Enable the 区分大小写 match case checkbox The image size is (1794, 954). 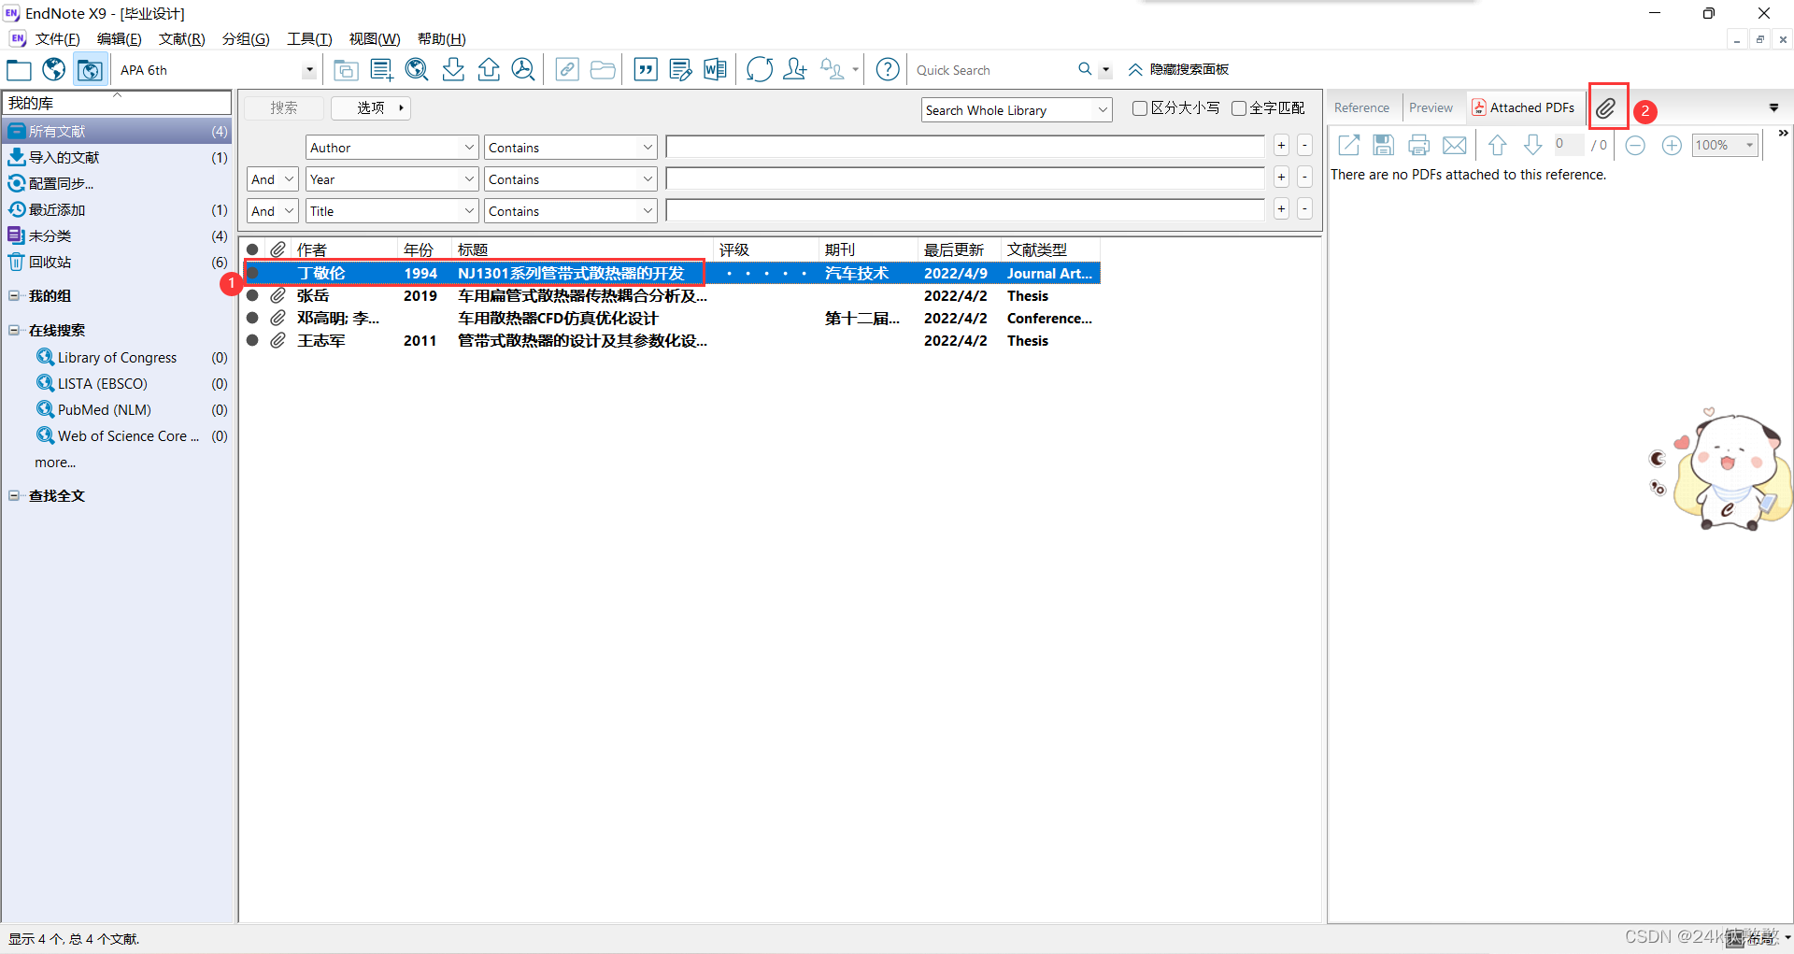coord(1140,108)
